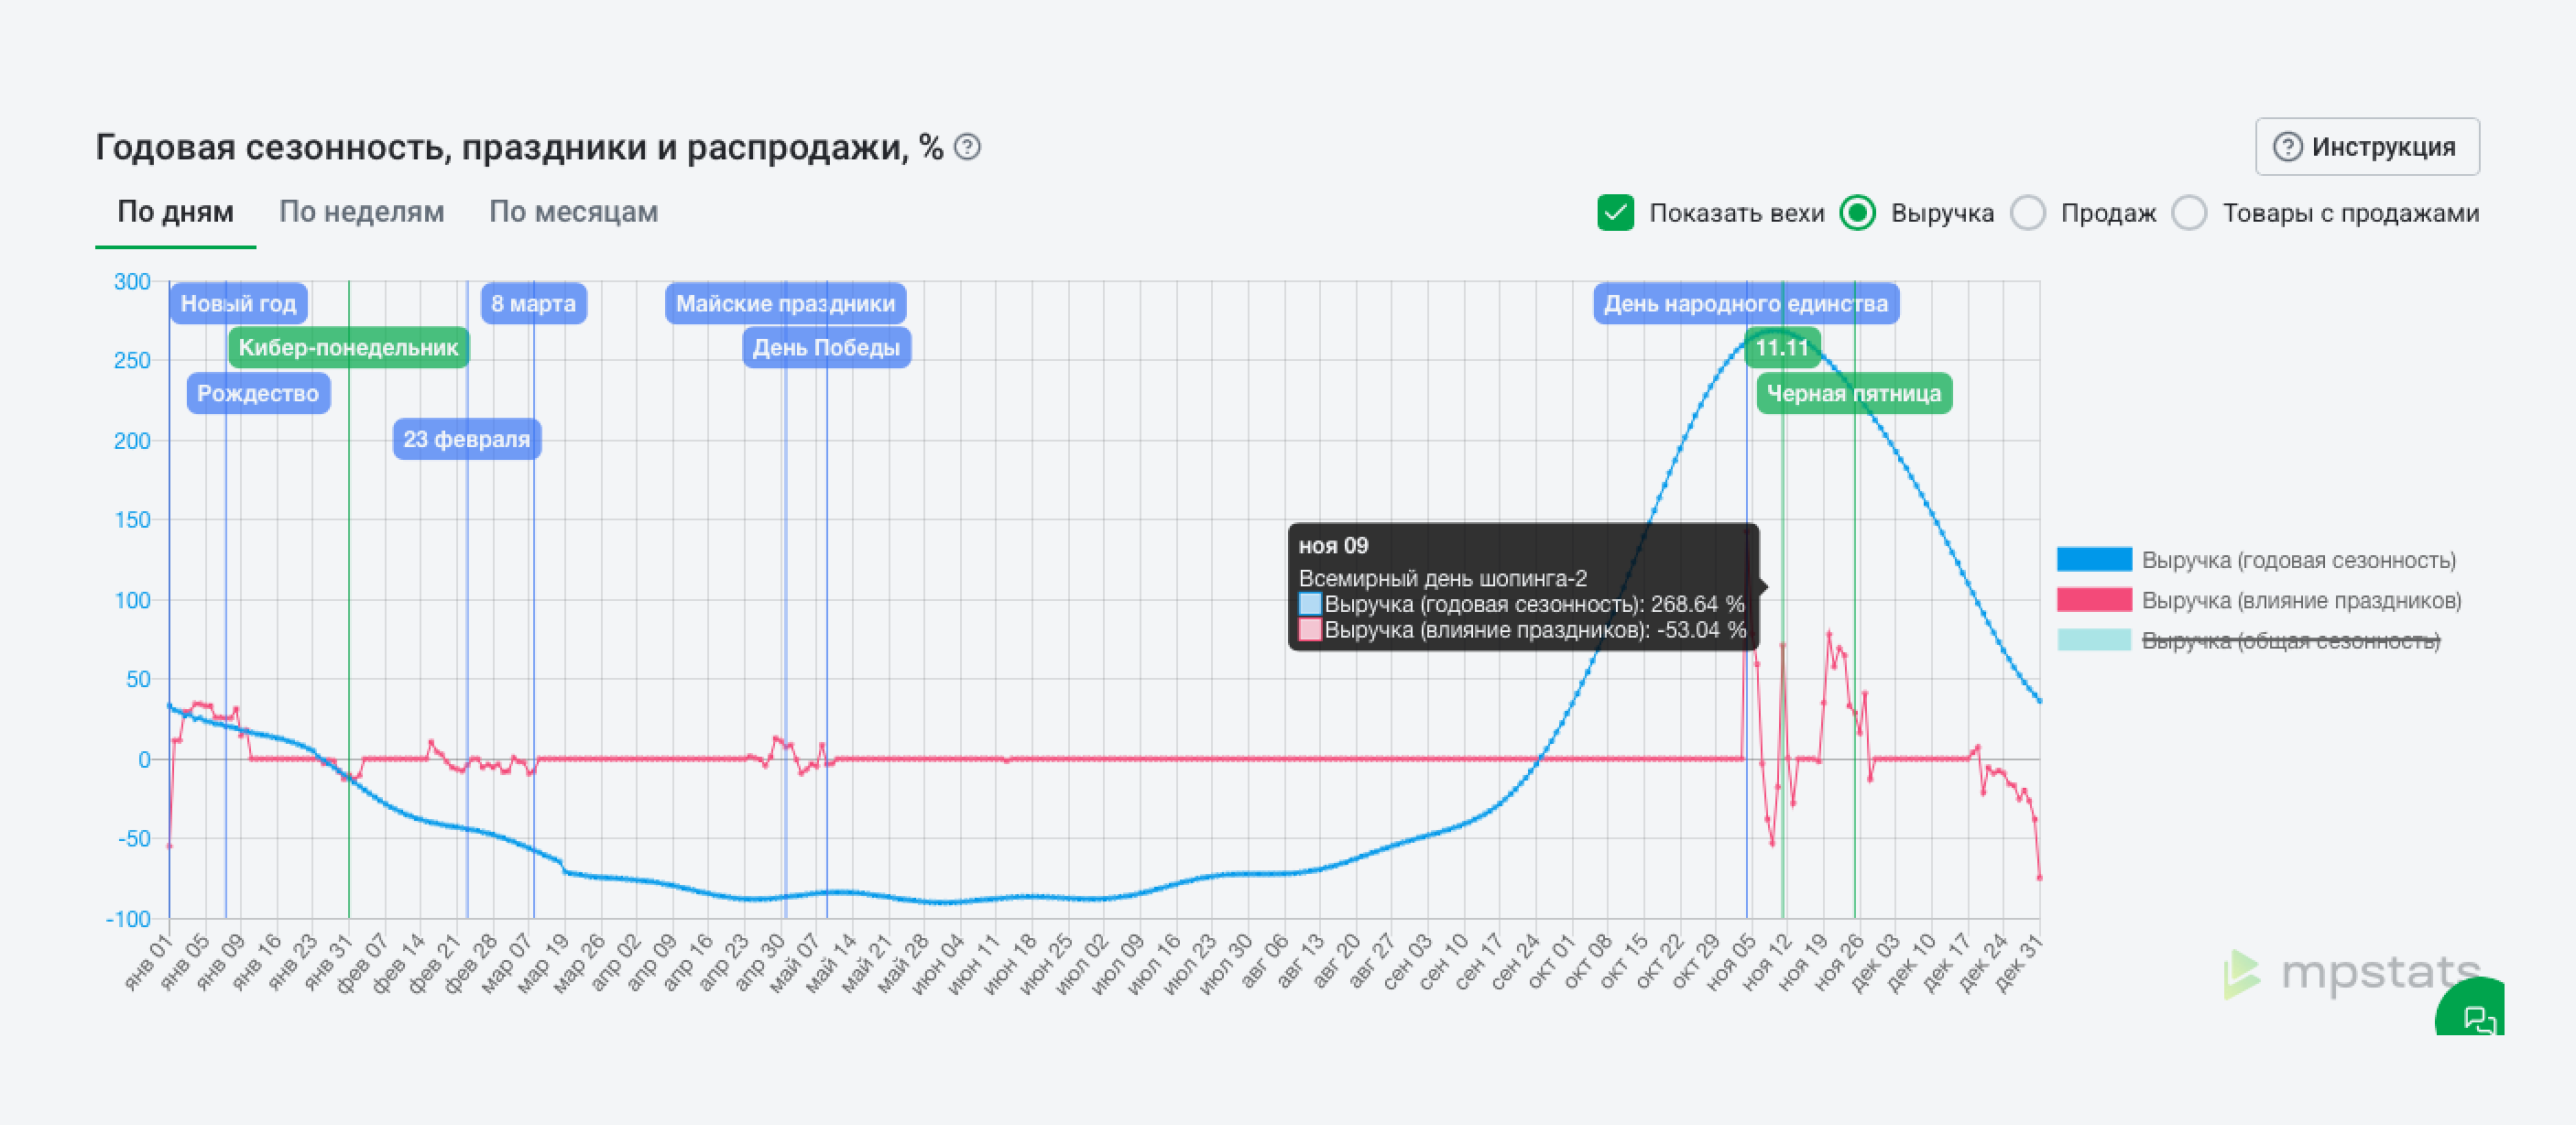2576x1125 pixels.
Task: Switch to the По месяцам tab
Action: coord(573,212)
